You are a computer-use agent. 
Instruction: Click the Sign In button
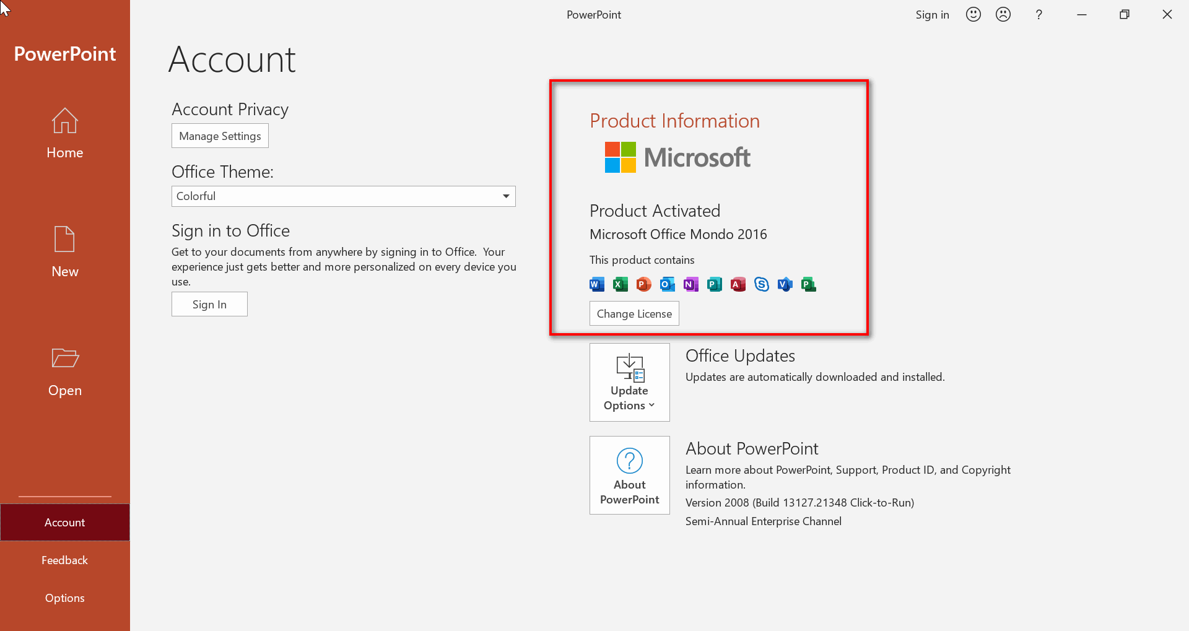(209, 304)
